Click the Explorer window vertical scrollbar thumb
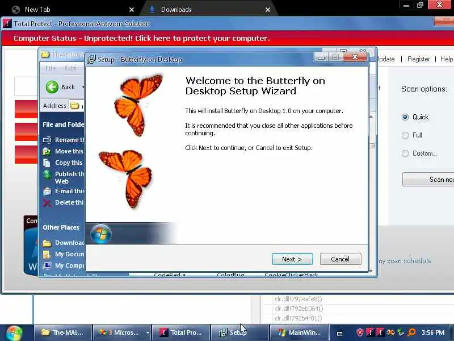Viewport: 454px width, 341px height. click(372, 145)
